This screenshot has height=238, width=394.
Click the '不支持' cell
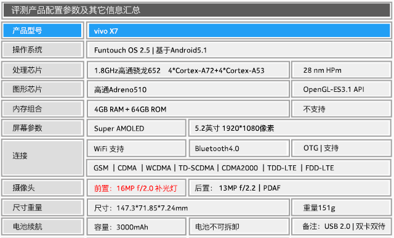342,109
